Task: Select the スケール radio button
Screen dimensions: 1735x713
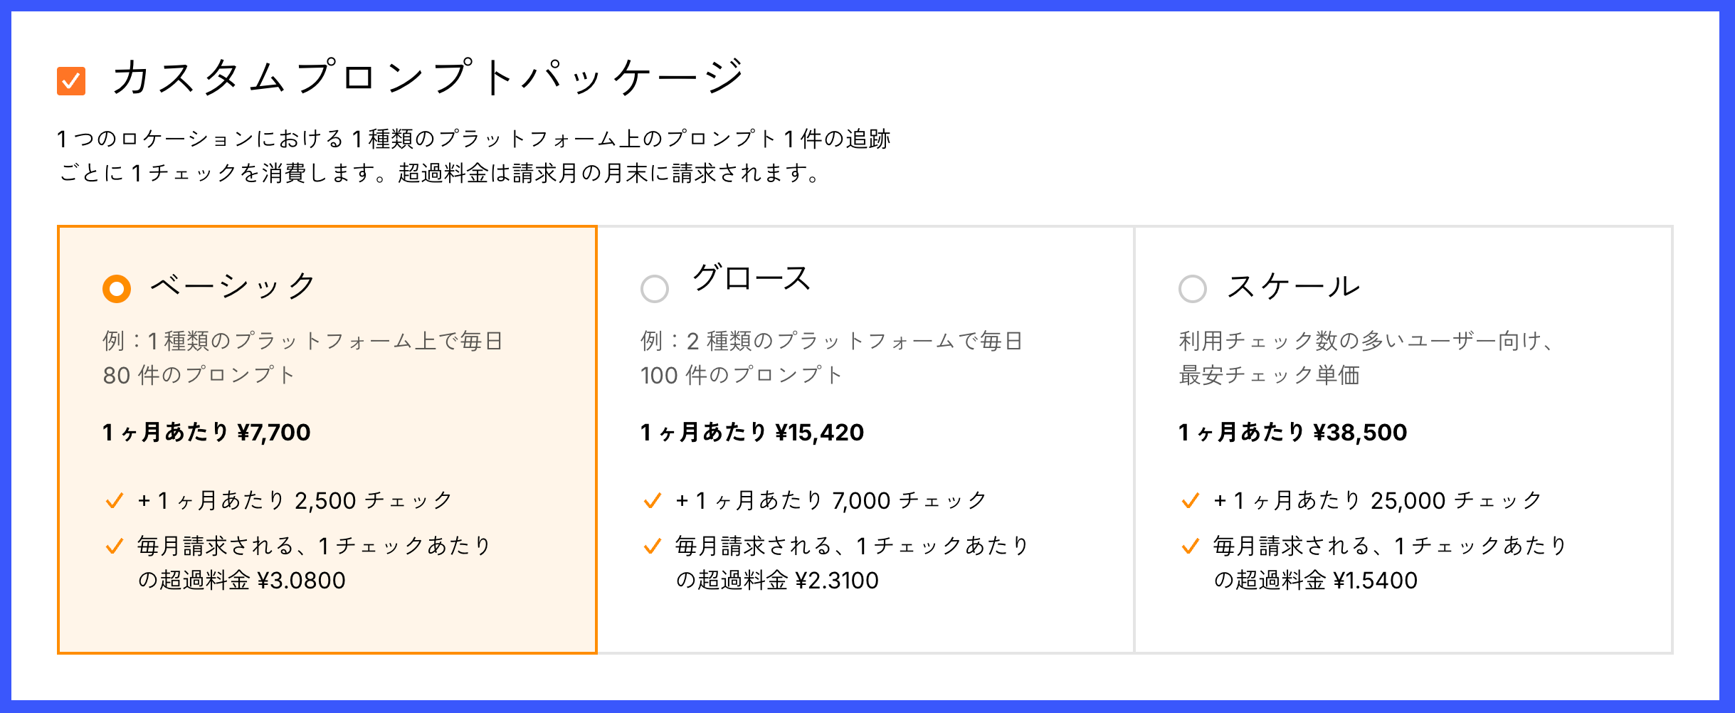Action: pos(1192,289)
